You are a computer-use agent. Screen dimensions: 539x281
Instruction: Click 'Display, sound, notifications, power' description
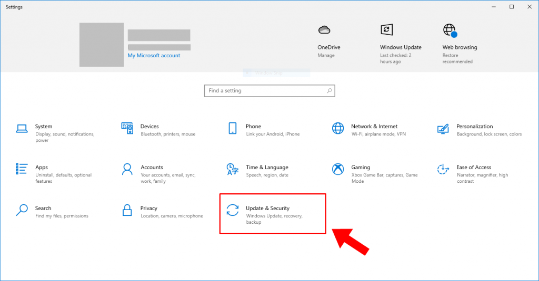click(65, 137)
